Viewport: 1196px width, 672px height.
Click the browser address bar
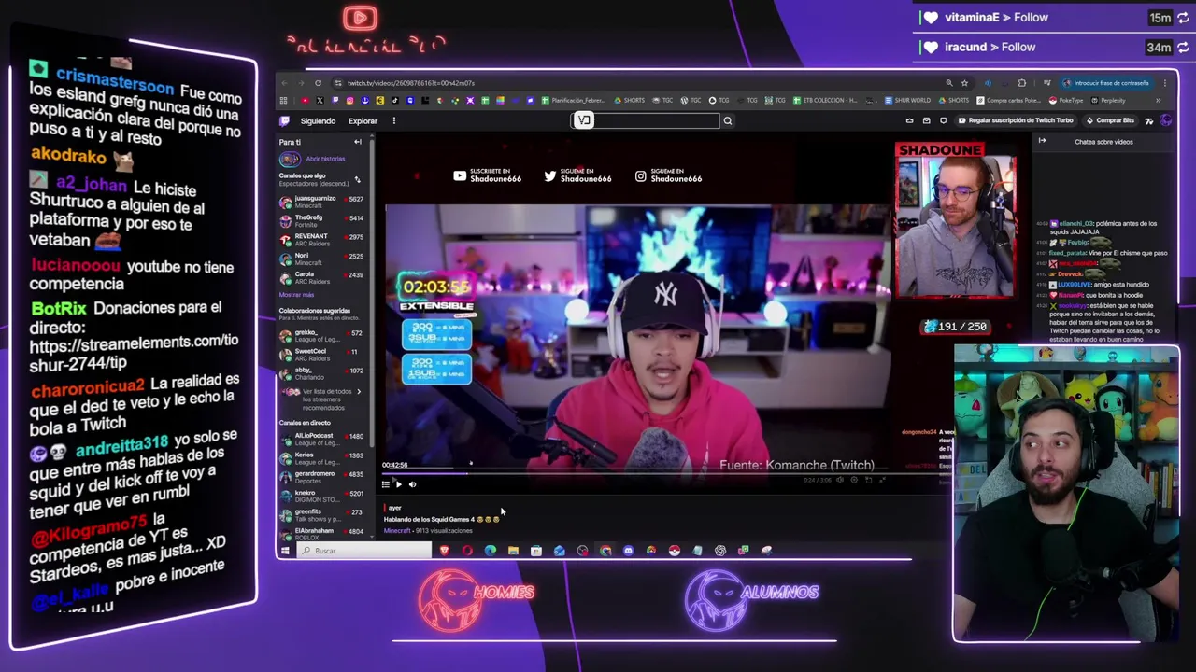coord(635,83)
